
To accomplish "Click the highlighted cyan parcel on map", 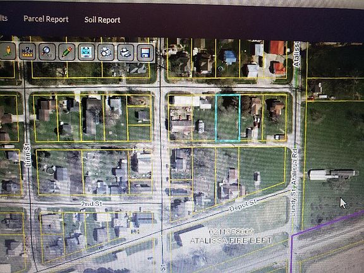I will pos(228,118).
